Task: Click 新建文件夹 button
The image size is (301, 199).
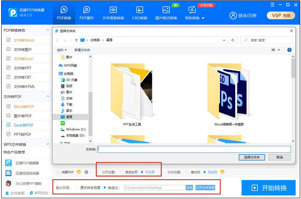Action: click(x=82, y=50)
